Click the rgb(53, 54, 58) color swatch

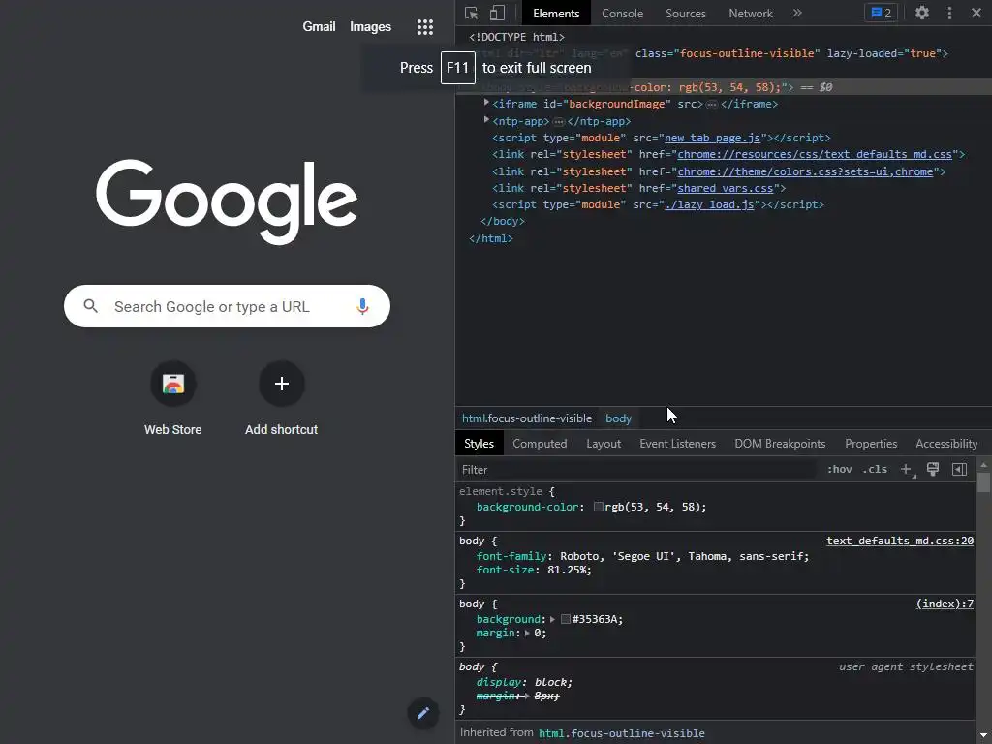pyautogui.click(x=598, y=507)
